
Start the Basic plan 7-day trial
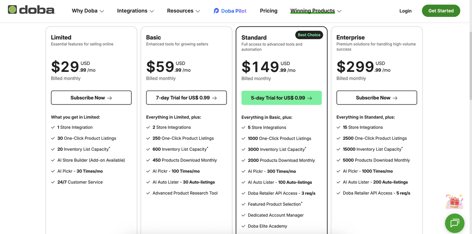tap(186, 98)
